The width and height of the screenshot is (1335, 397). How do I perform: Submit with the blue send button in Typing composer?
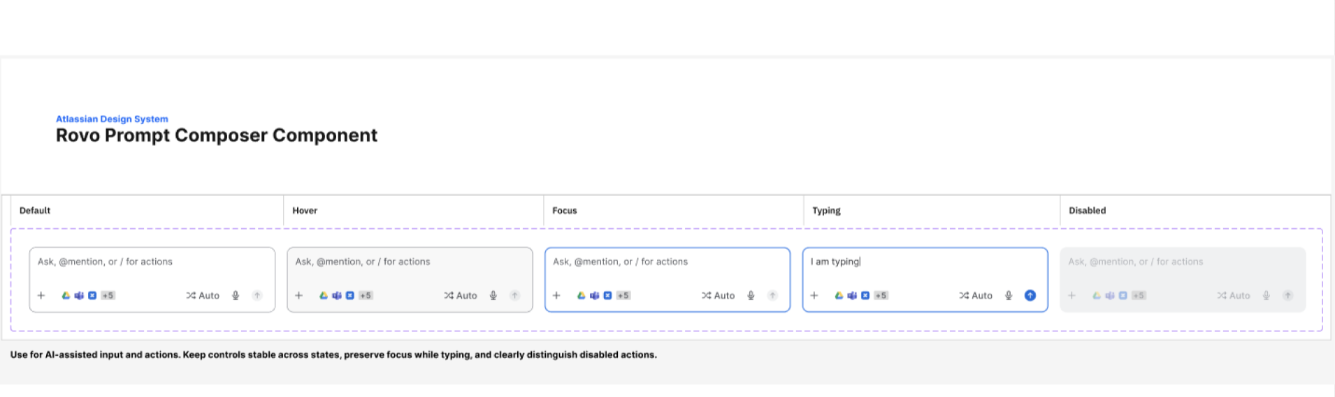pyautogui.click(x=1030, y=296)
